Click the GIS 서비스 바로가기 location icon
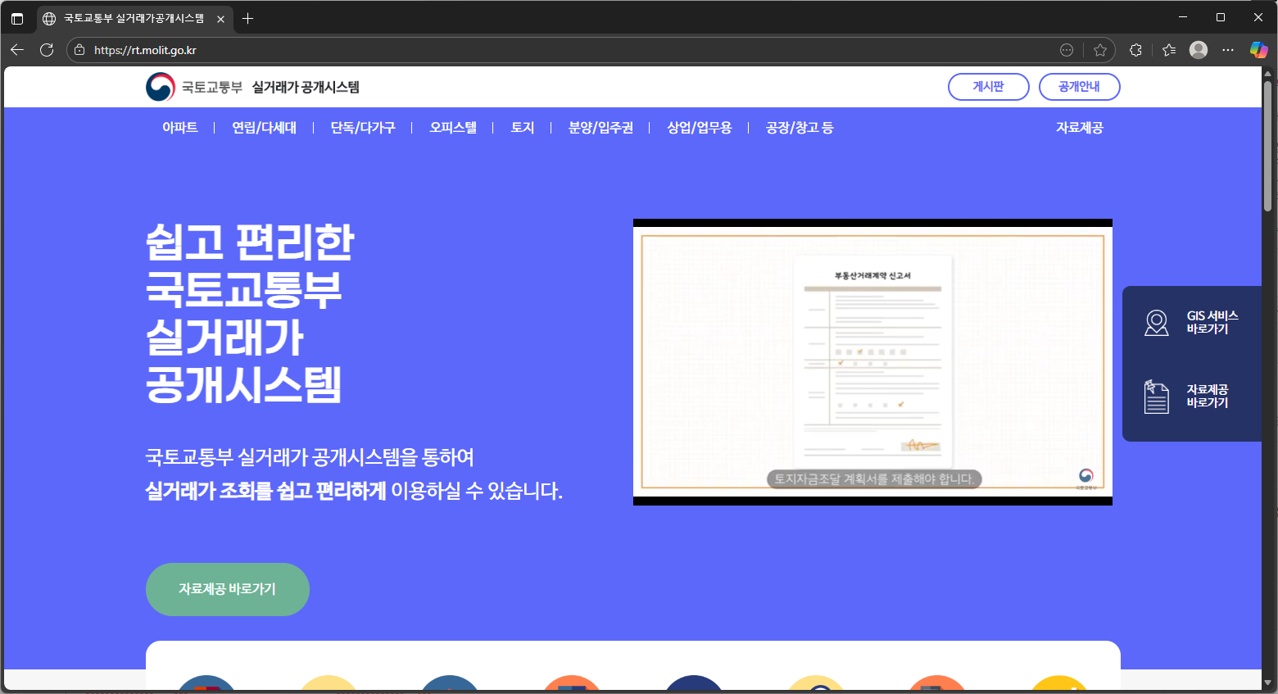Screen dimensions: 1278x694 click(x=1156, y=323)
